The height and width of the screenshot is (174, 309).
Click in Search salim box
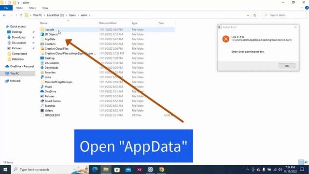point(284,15)
